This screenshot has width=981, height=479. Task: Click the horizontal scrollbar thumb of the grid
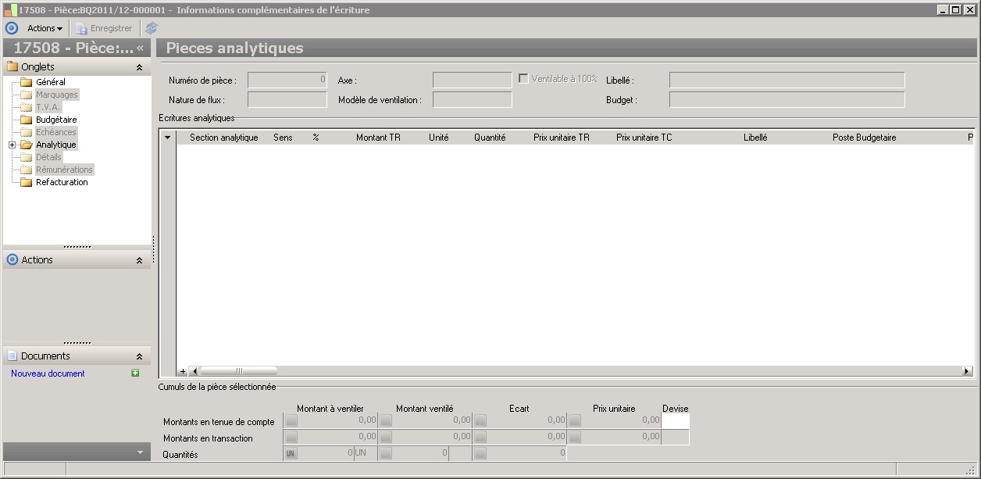pos(238,371)
